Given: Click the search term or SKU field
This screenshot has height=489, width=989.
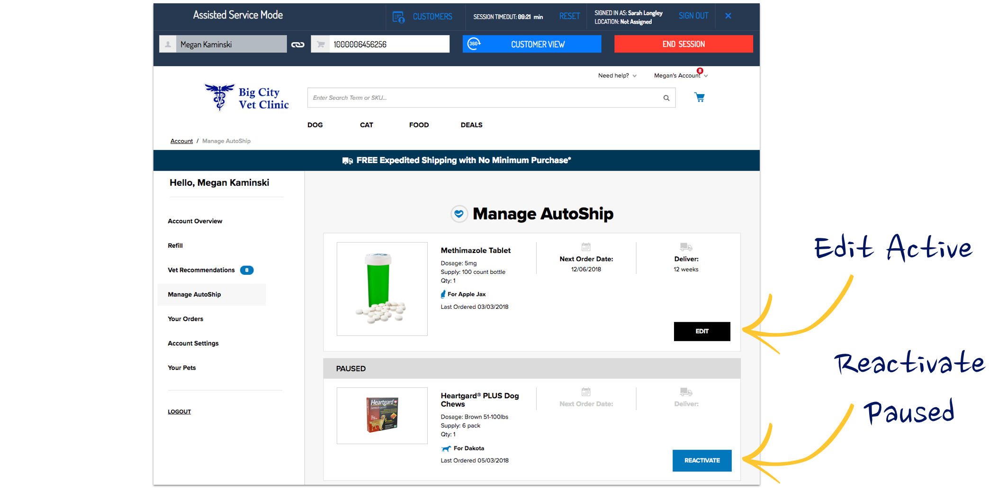Looking at the screenshot, I should 492,98.
